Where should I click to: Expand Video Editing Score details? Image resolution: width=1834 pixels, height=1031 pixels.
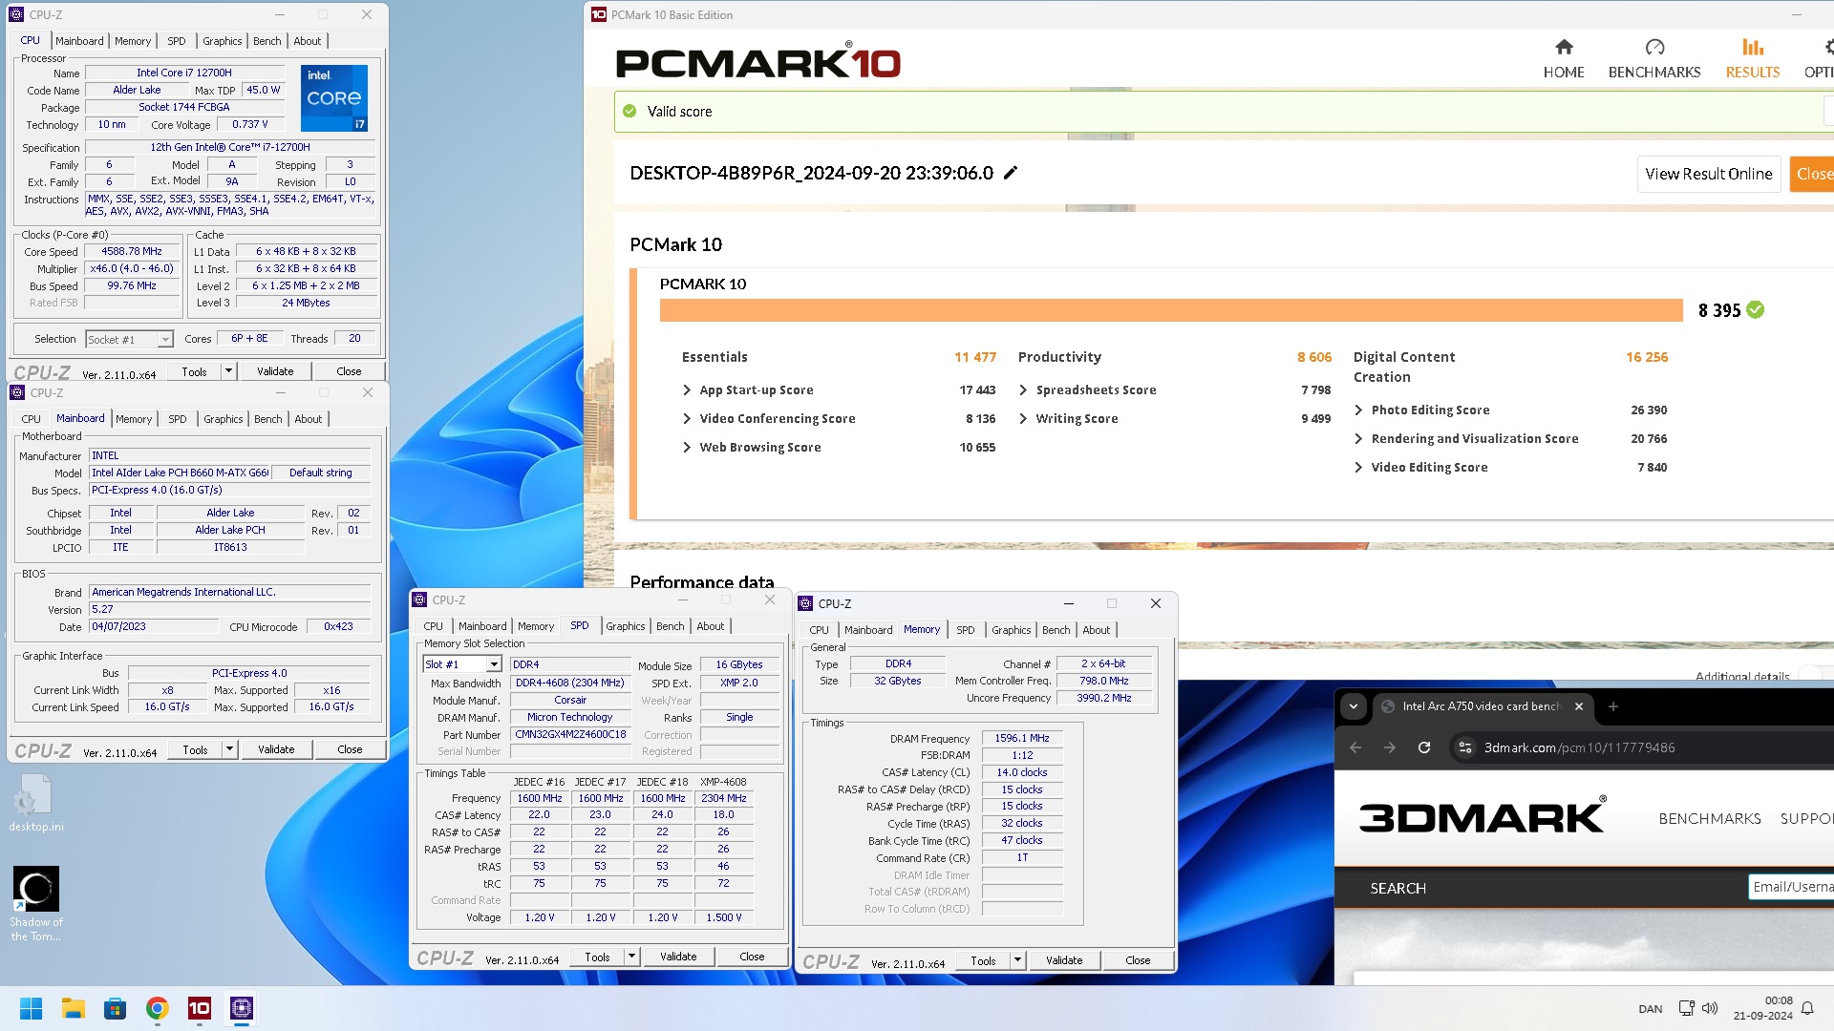1359,467
